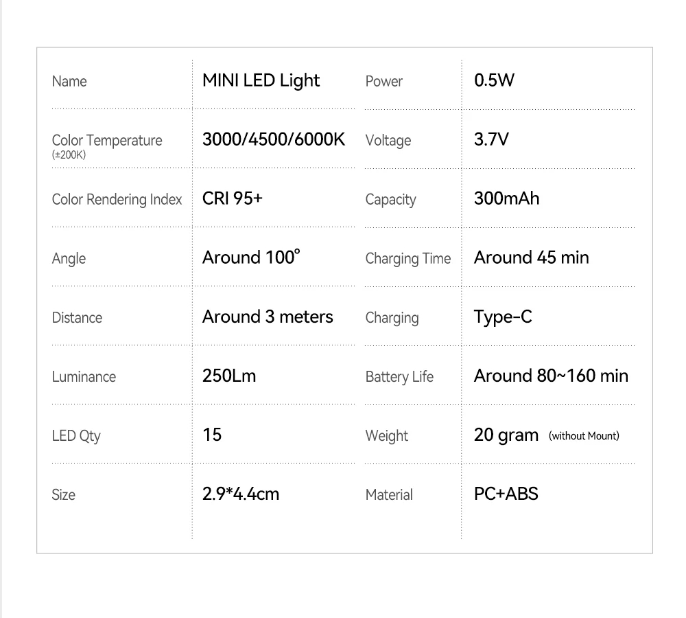Image resolution: width=686 pixels, height=618 pixels.
Task: Click the MINI LED Light name value
Action: coord(261,80)
